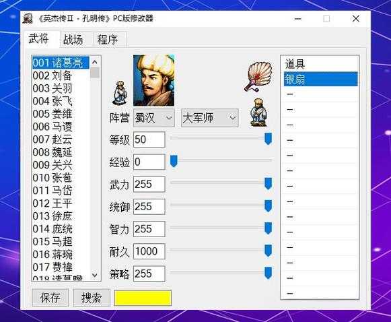
Task: Select 012 王平 in the list
Action: click(61, 203)
